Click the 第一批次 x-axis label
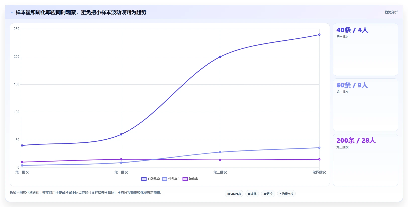Image resolution: width=408 pixels, height=207 pixels. coord(22,172)
